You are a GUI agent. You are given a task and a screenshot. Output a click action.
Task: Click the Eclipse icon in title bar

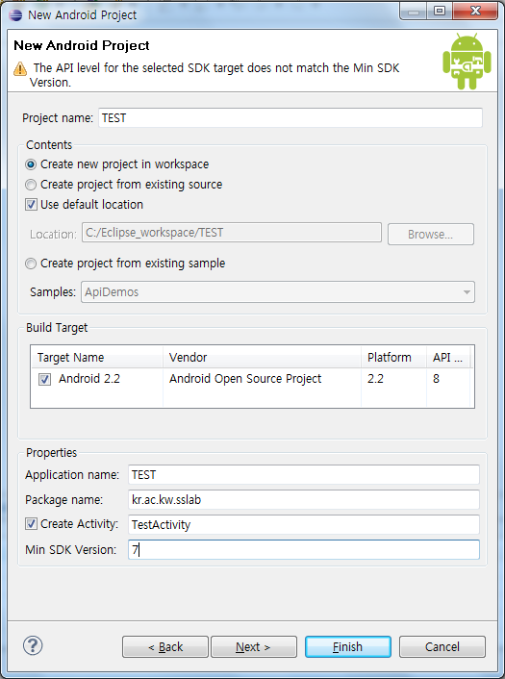[15, 15]
